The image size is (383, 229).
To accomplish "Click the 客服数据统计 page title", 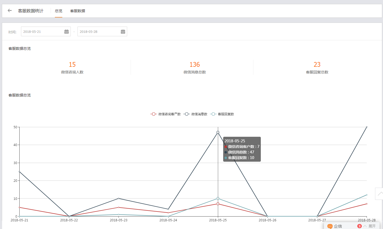I will (x=31, y=11).
